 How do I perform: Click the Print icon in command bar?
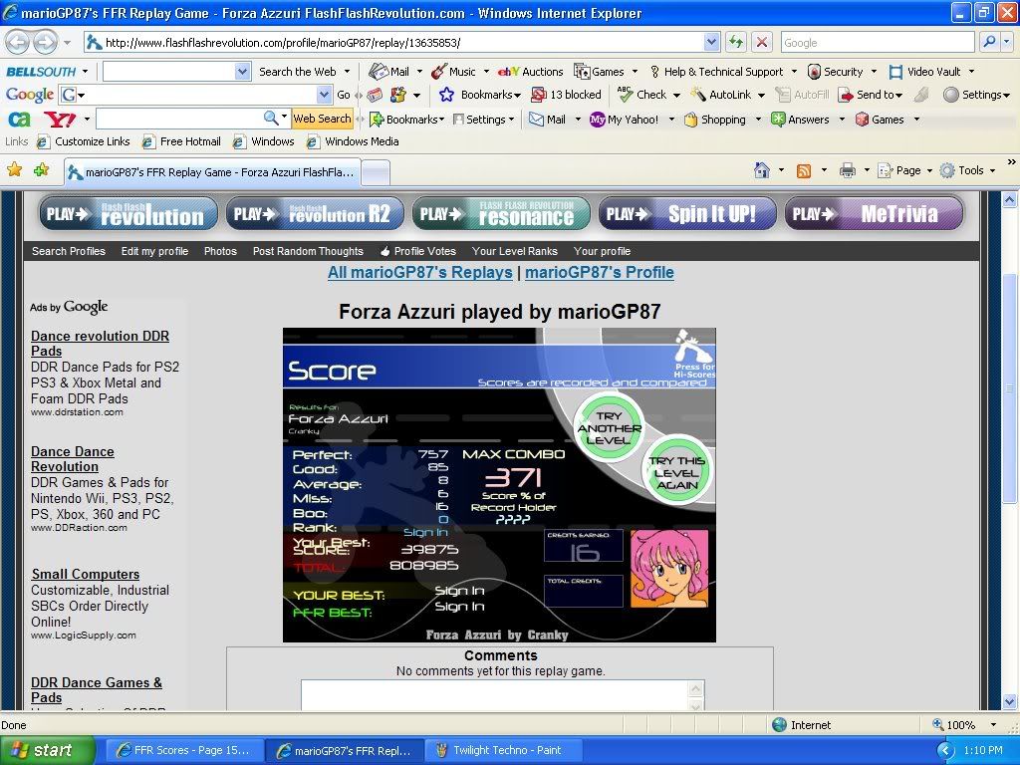[x=847, y=170]
